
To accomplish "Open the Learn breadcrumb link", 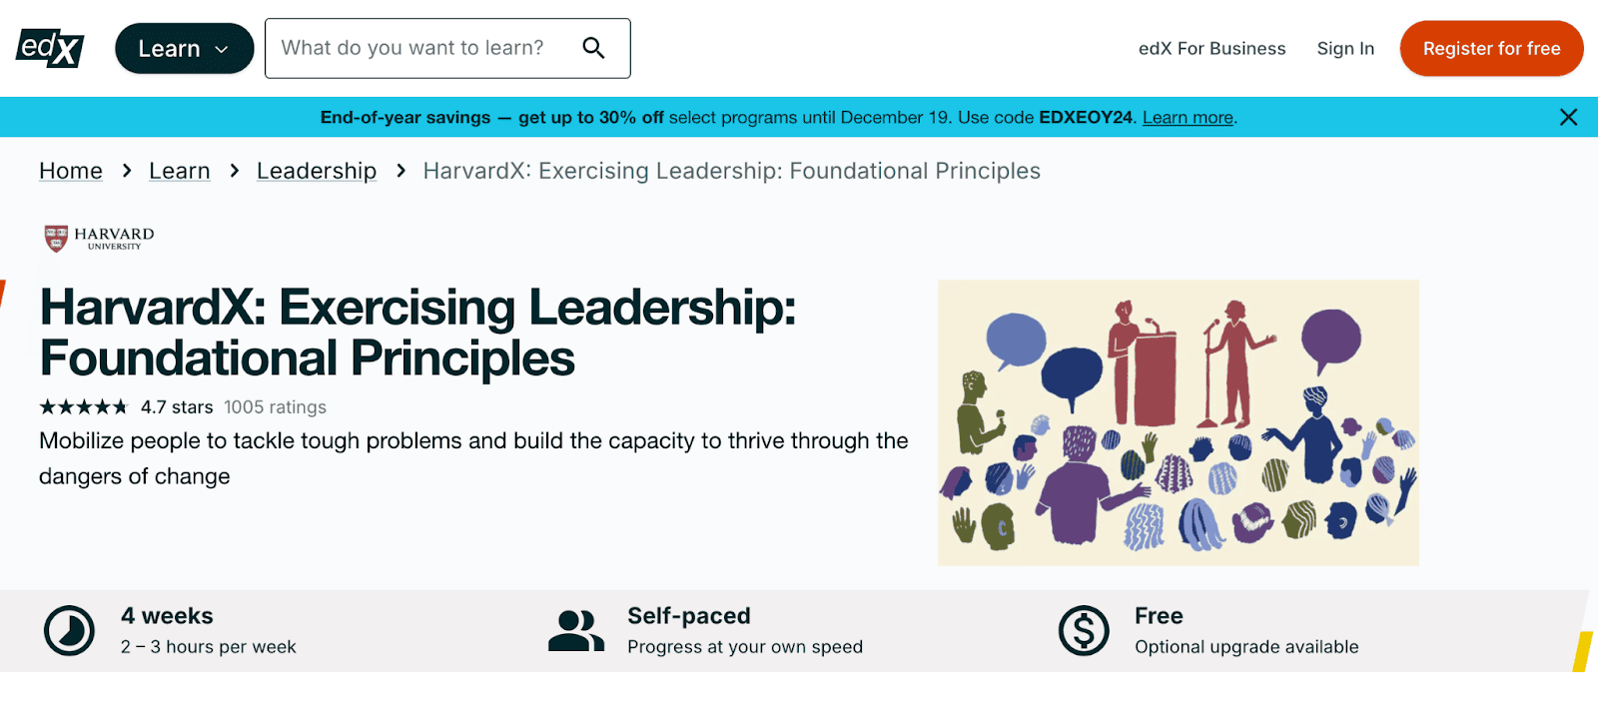I will pyautogui.click(x=180, y=171).
